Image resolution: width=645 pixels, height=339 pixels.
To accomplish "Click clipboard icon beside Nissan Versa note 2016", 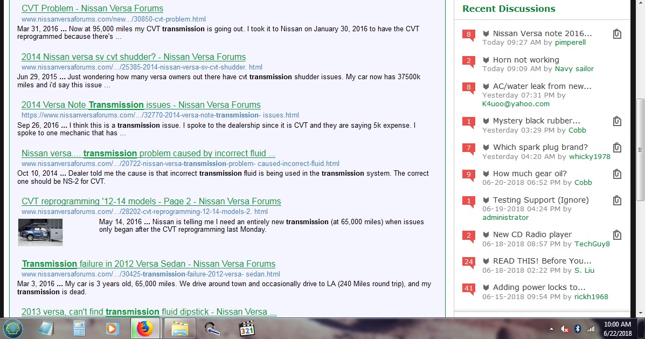I will click(616, 34).
